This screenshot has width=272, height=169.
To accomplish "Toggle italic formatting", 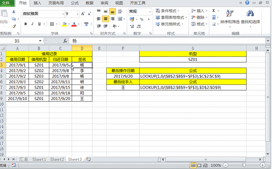I will click(33, 24).
